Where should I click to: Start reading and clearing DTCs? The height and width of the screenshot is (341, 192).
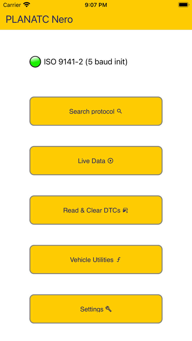[96, 210]
